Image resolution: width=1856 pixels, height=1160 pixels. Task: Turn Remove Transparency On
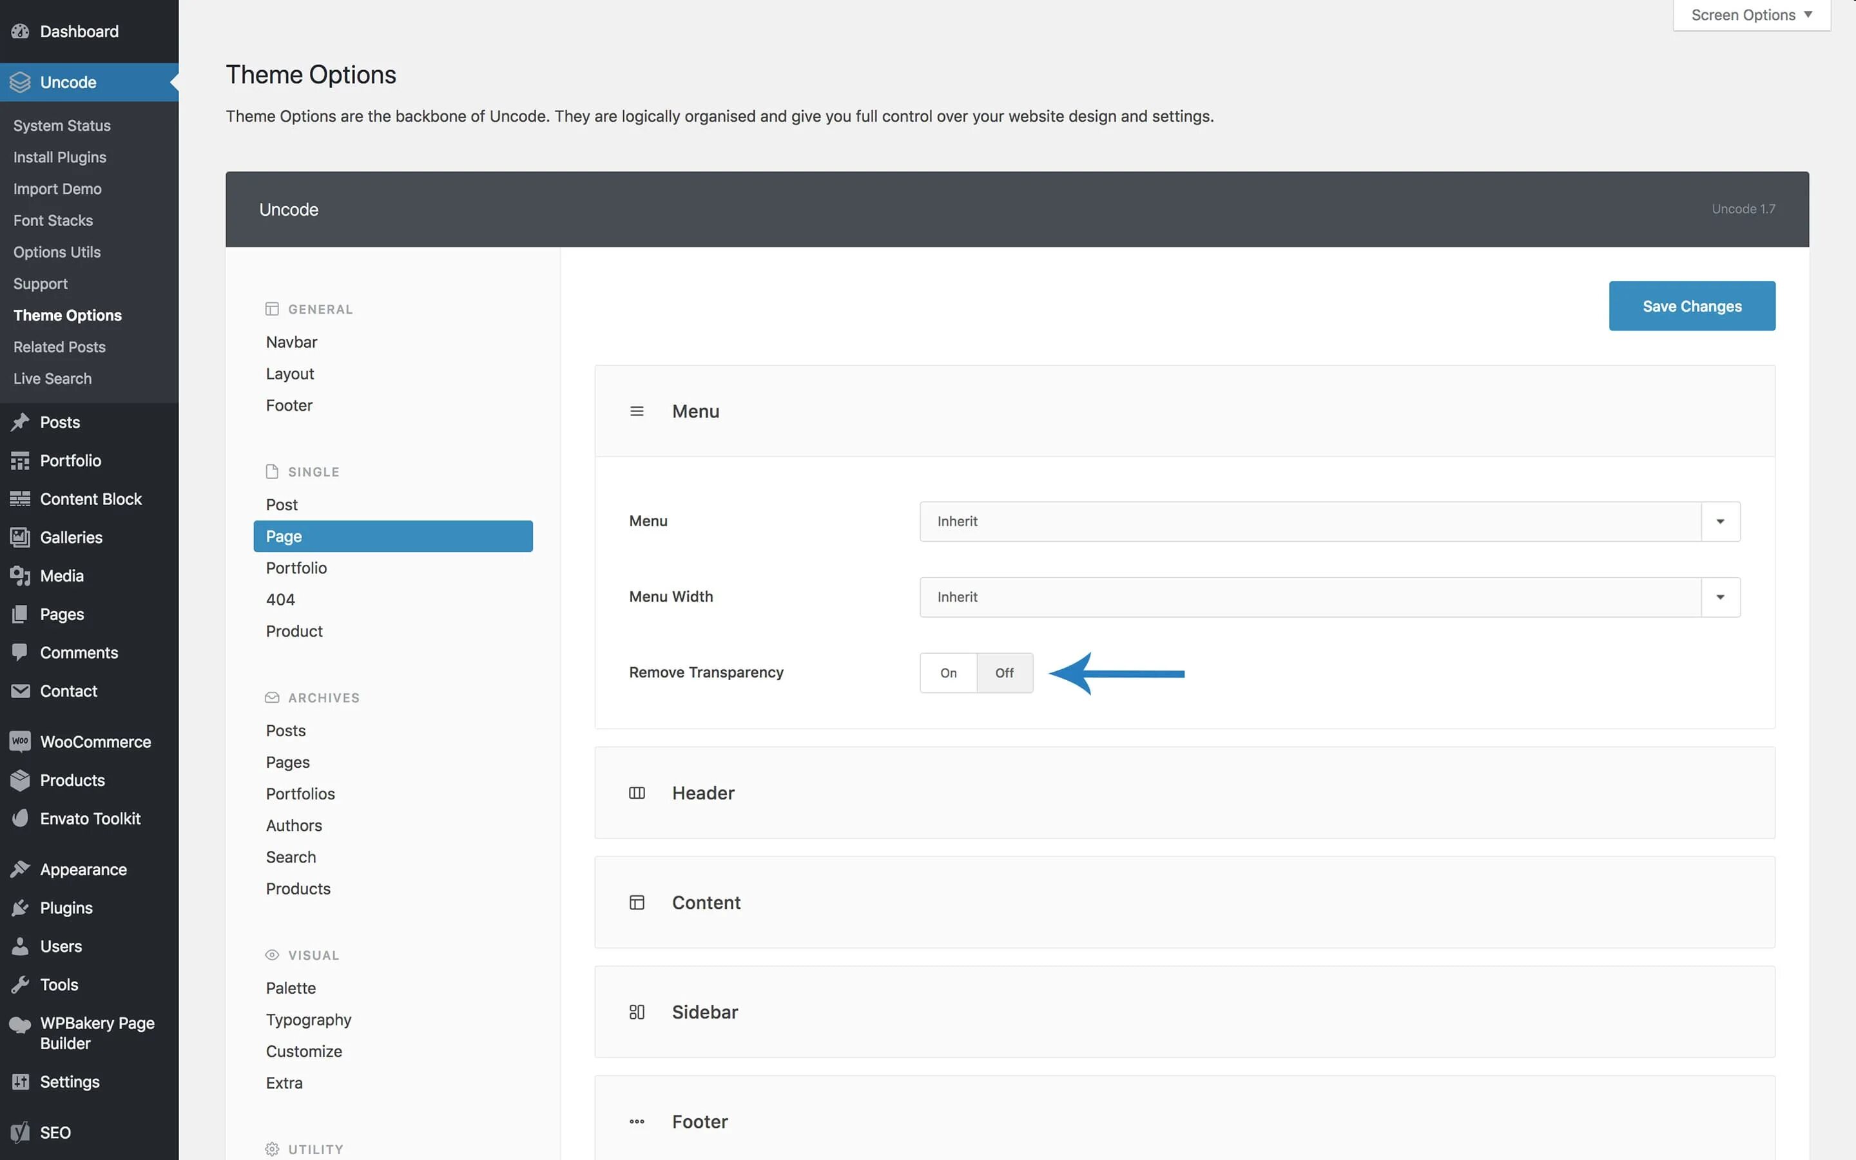(x=948, y=672)
